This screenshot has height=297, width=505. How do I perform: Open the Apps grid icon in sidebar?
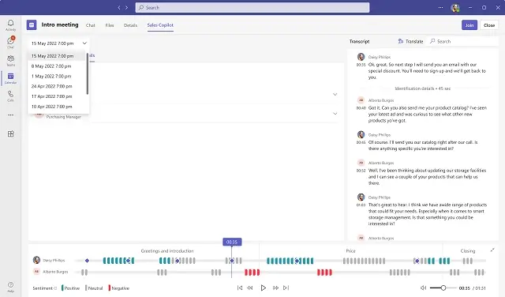10,133
